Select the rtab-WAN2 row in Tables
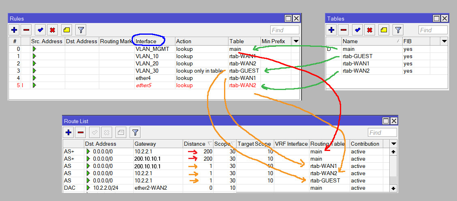 [x=387, y=71]
